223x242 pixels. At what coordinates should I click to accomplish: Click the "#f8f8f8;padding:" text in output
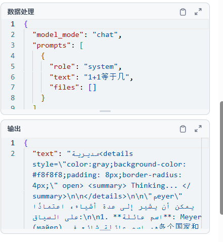point(66,175)
